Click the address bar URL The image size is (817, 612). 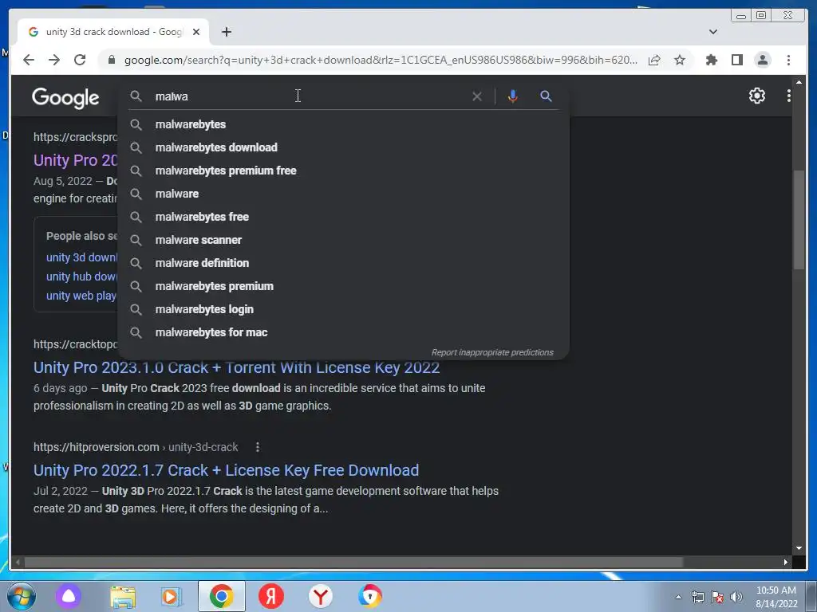[381, 60]
